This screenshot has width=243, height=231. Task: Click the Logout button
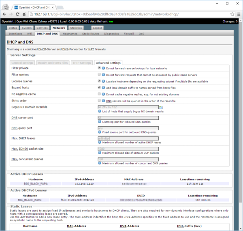point(97,28)
